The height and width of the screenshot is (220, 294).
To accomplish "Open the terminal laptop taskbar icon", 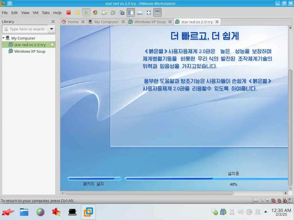I will (x=72, y=212).
